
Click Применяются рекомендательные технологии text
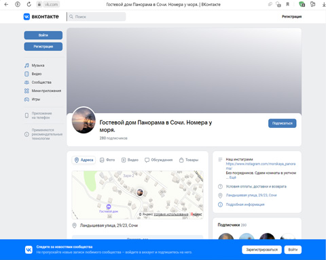tap(47, 134)
